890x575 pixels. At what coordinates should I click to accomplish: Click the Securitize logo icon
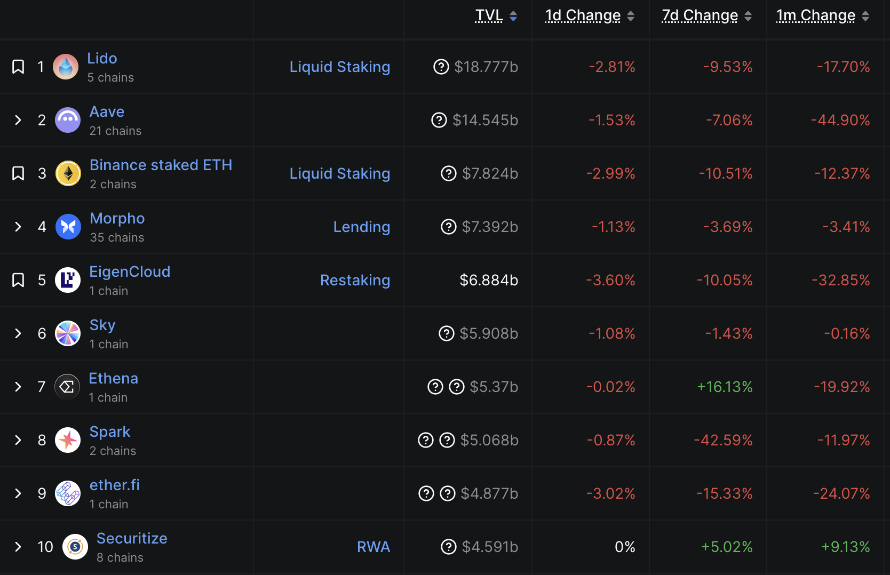pos(75,547)
